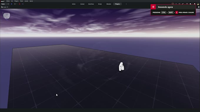Expand the Teste mode dropdown
The height and width of the screenshot is (112, 200).
coord(5,4)
